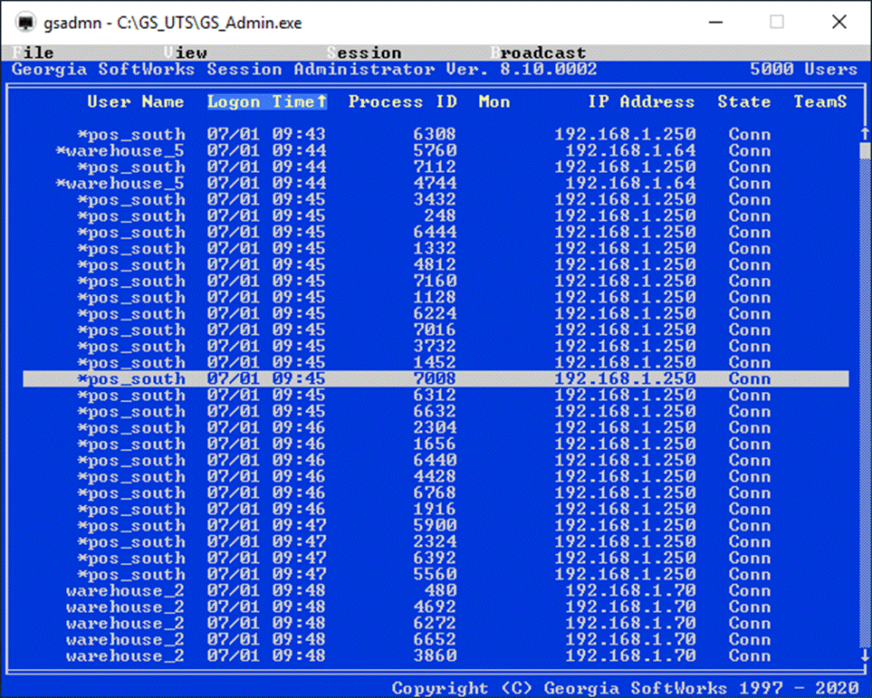The width and height of the screenshot is (872, 698).
Task: Select session with process ID 7112
Action: click(436, 167)
